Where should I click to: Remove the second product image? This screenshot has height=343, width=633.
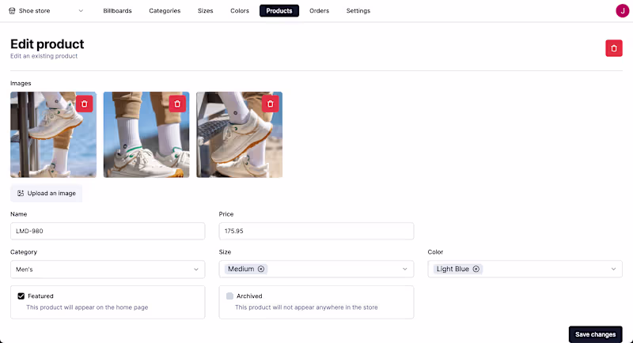tap(177, 104)
